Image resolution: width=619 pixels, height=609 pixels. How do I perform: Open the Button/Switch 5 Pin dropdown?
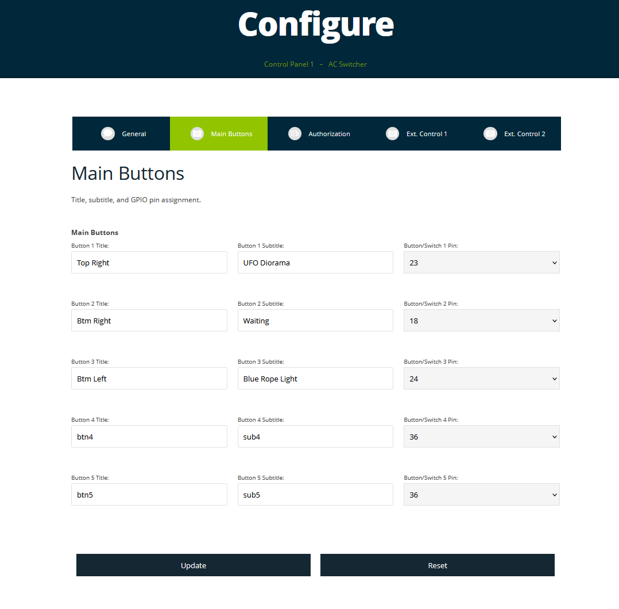[481, 495]
